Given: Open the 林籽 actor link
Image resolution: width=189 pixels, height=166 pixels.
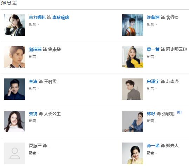Looking at the screenshot, I should coord(151,114).
